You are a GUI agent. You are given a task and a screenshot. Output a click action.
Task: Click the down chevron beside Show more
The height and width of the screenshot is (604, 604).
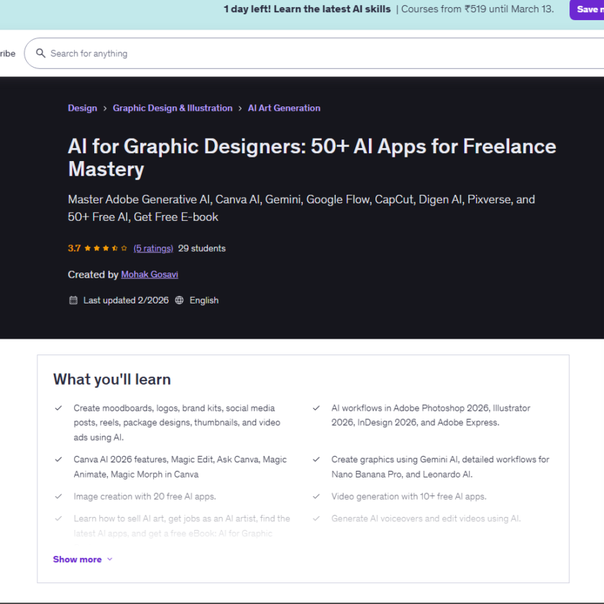click(x=110, y=559)
